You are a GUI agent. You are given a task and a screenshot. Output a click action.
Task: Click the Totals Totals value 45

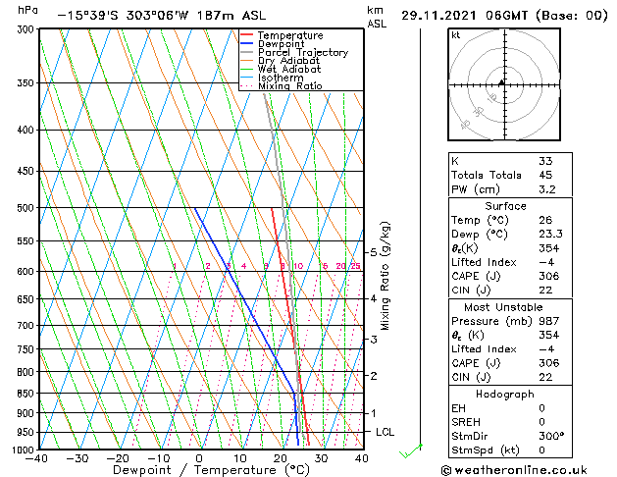[545, 175]
